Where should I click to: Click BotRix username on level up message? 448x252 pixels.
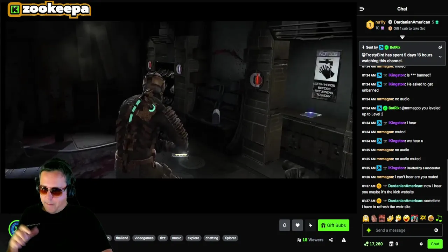pos(394,108)
